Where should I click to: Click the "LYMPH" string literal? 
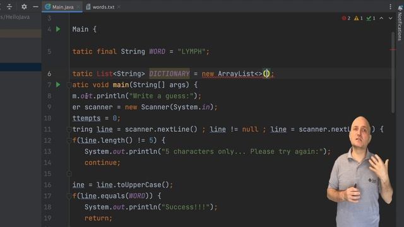pos(191,52)
